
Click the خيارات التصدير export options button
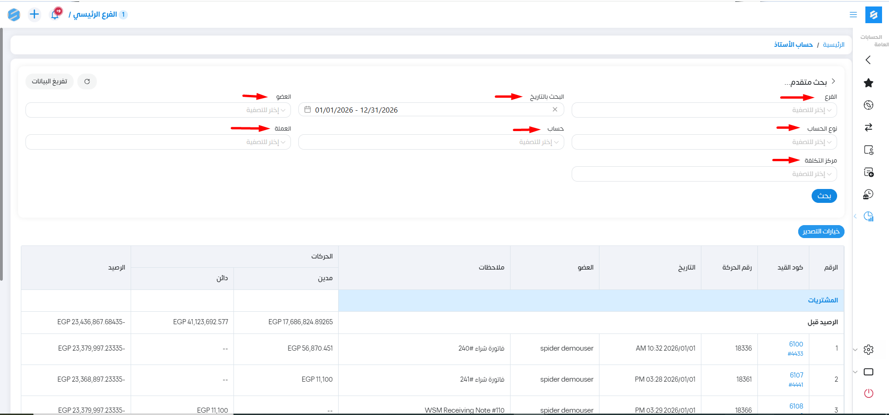821,231
